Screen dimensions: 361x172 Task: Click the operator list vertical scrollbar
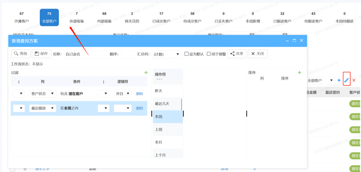pyautogui.click(x=182, y=104)
